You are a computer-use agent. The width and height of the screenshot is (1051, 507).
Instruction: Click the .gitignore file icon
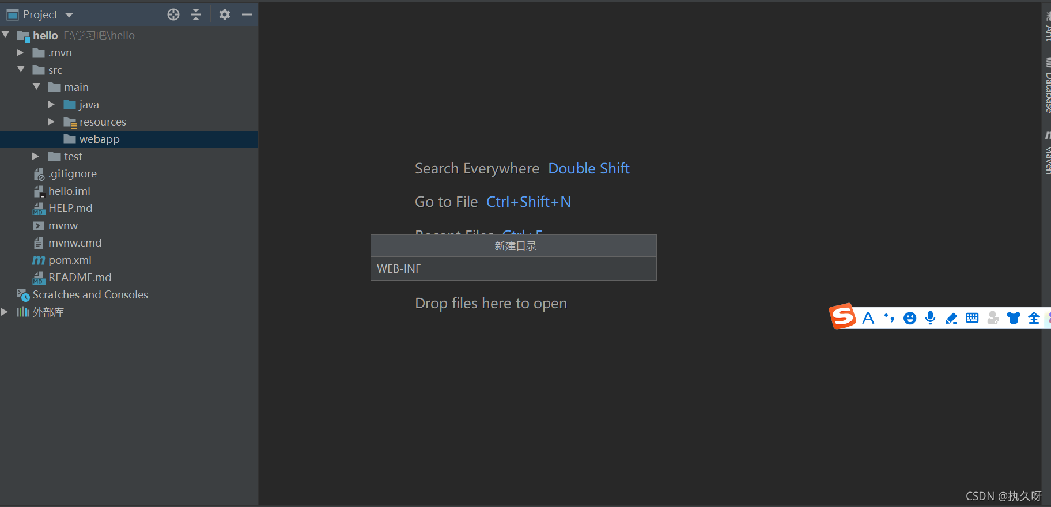pyautogui.click(x=39, y=174)
